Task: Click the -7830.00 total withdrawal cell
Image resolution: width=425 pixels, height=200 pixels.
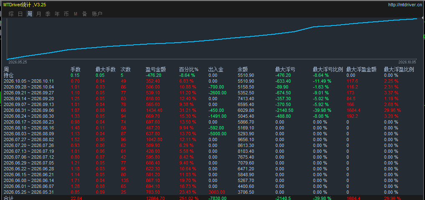Action: [x=217, y=198]
